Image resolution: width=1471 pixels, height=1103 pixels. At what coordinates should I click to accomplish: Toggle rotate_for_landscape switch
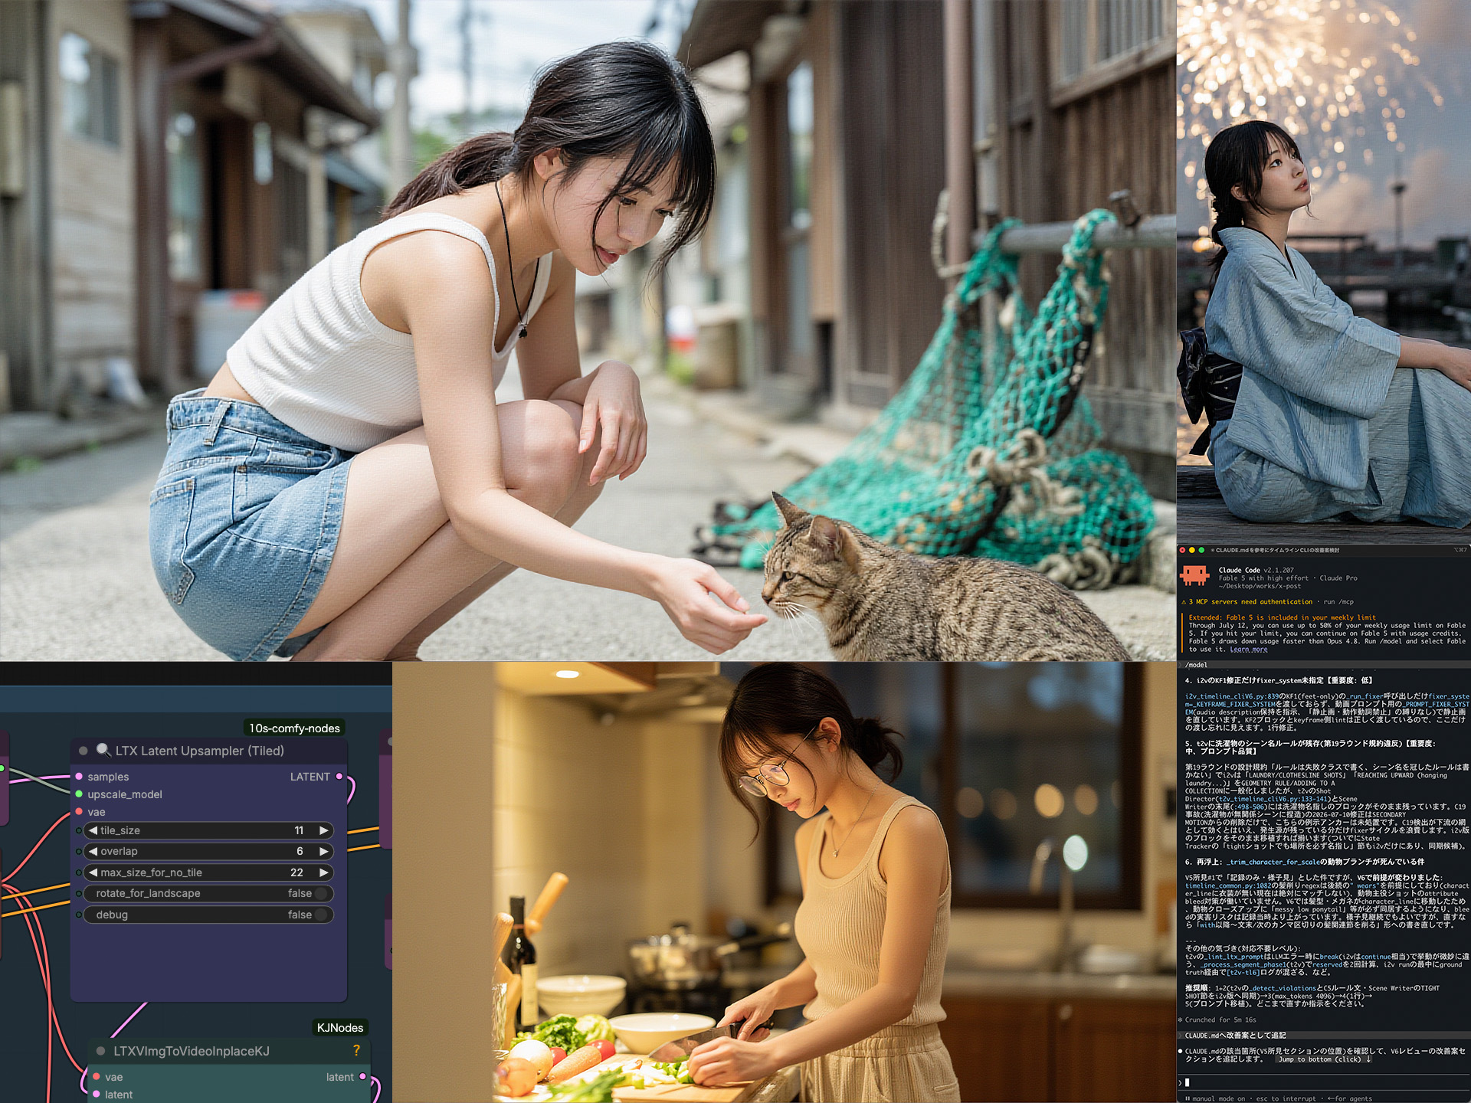click(321, 893)
